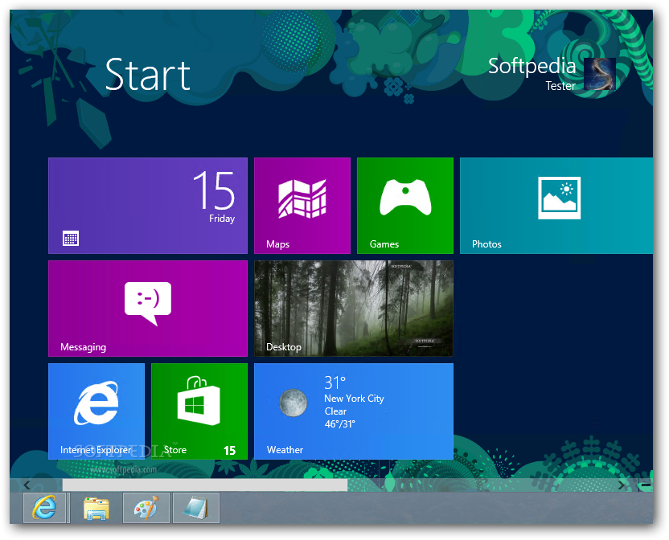Open Paint from the taskbar
The width and height of the screenshot is (669, 540).
coord(146,508)
